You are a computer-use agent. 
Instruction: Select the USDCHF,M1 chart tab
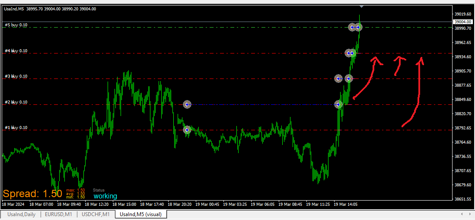[96, 214]
